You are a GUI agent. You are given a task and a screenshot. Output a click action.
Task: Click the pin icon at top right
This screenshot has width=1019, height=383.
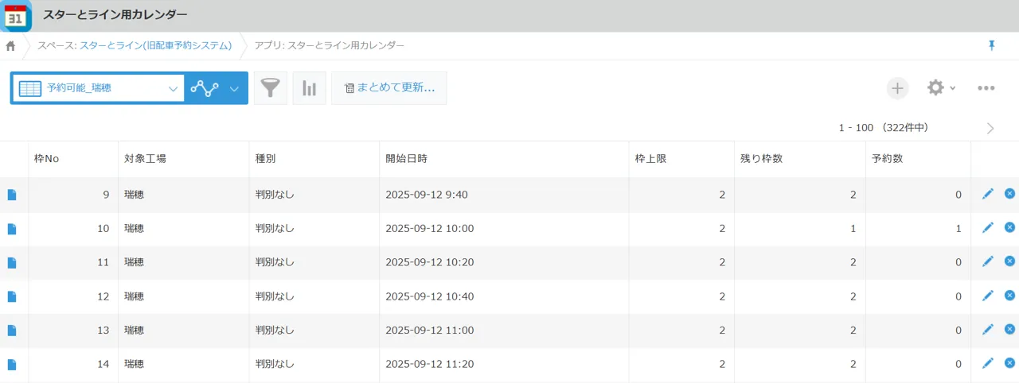991,45
